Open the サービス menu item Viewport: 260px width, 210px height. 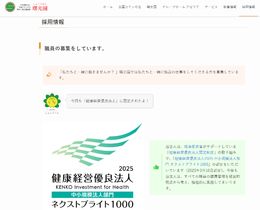point(211,7)
